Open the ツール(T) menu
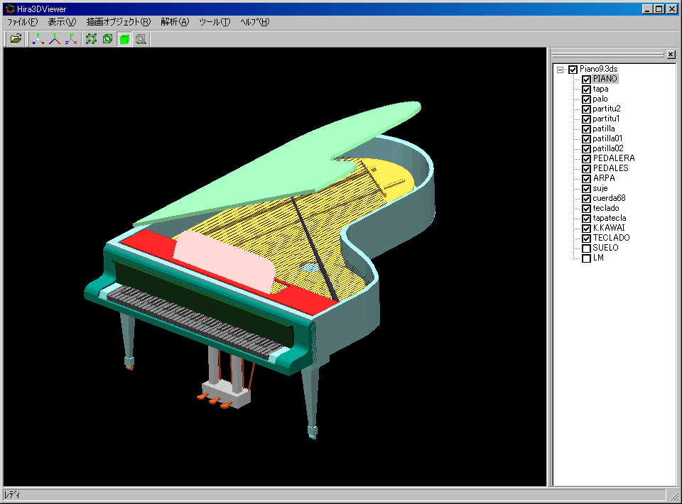This screenshot has height=504, width=682. [x=215, y=22]
